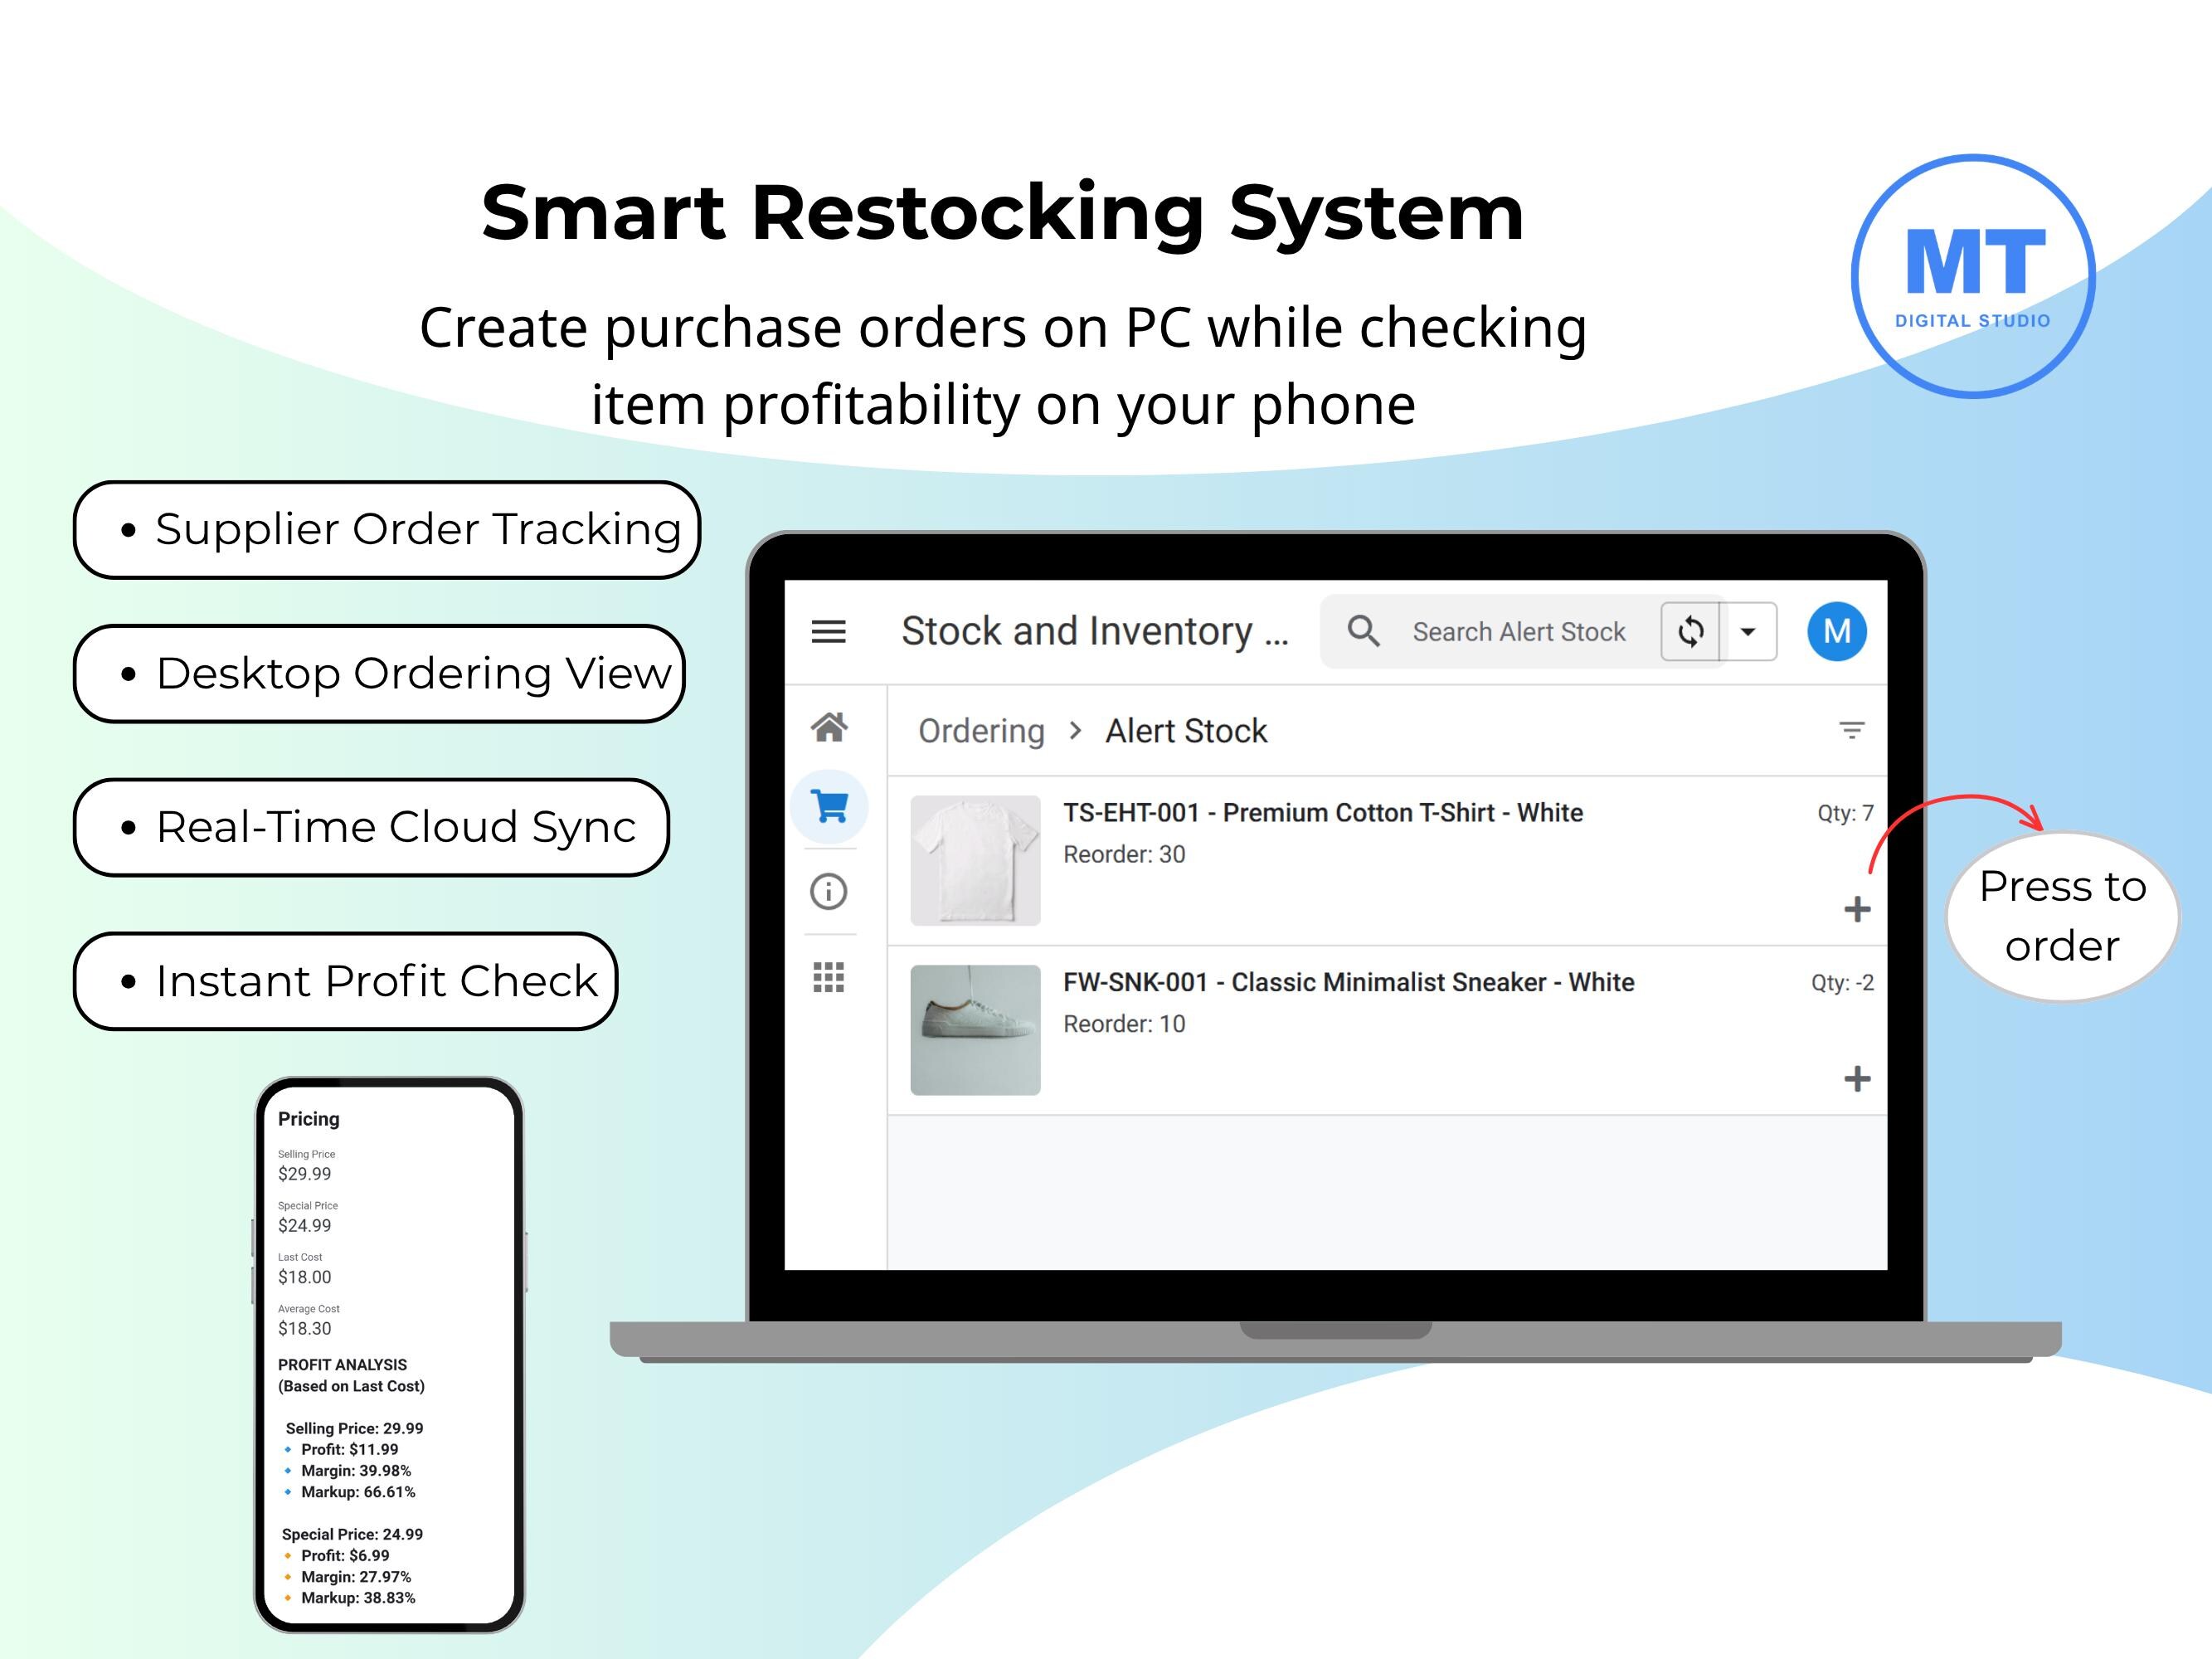Click the Press to order bubble

[x=2062, y=916]
